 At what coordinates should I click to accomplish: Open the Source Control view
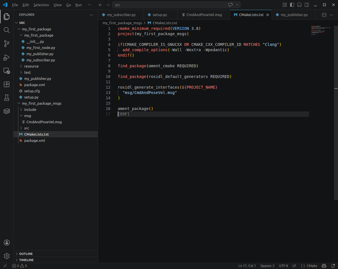pyautogui.click(x=7, y=43)
